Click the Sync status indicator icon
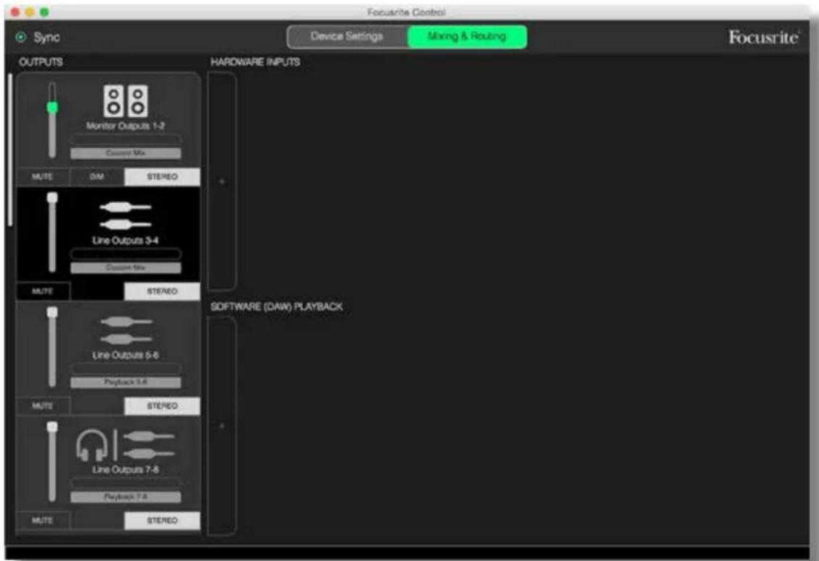 pos(21,37)
